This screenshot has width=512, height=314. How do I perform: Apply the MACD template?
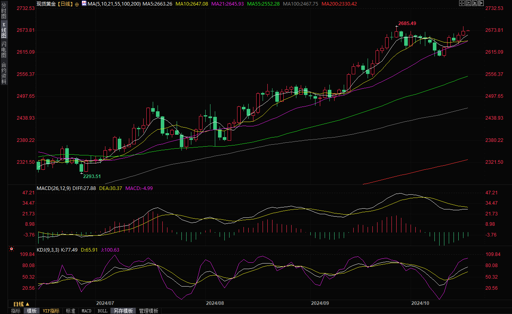coord(86,311)
